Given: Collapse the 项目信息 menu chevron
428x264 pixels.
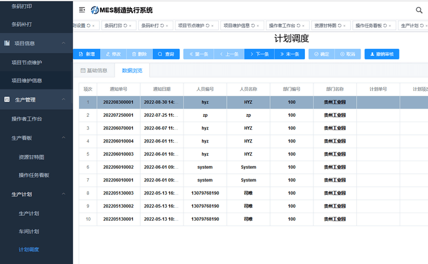Looking at the screenshot, I should point(63,43).
